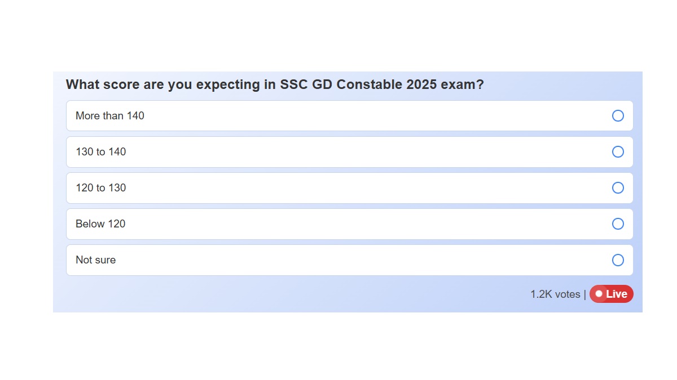Choose the '130 to 140' poll option row
The height and width of the screenshot is (380, 677).
[x=282, y=152]
